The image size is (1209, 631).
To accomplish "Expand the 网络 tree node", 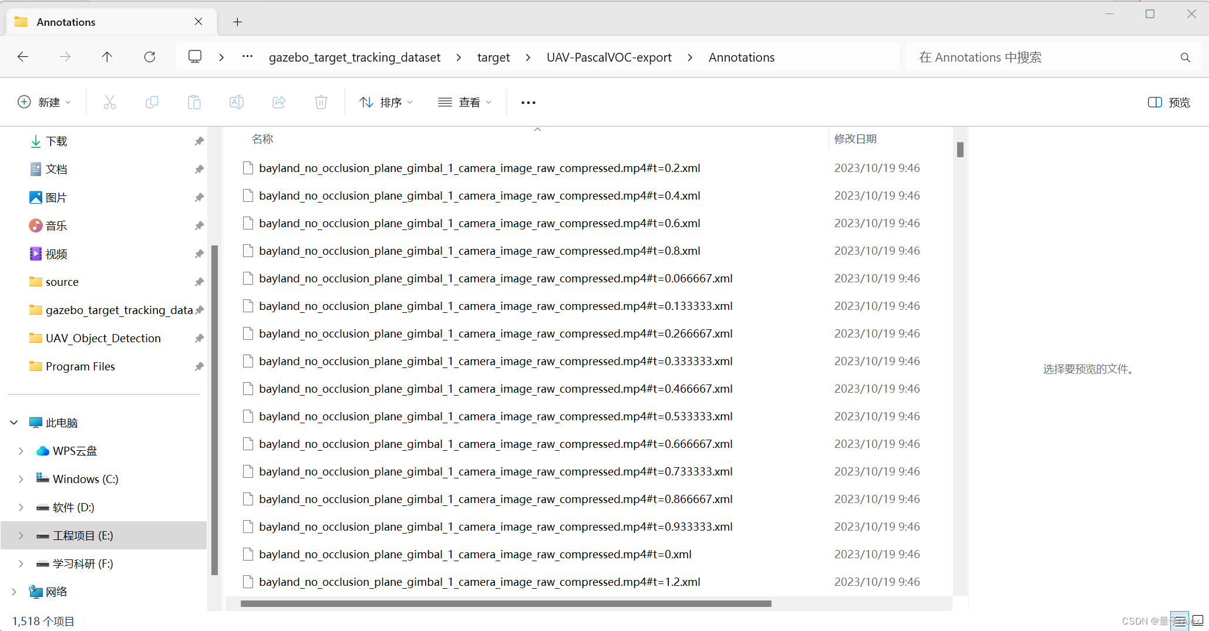I will tap(14, 592).
